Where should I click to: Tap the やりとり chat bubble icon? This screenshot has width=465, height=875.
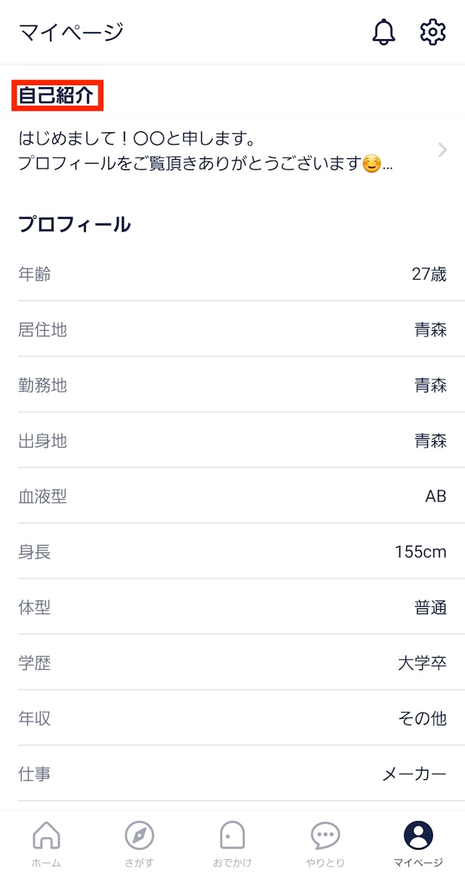[325, 836]
